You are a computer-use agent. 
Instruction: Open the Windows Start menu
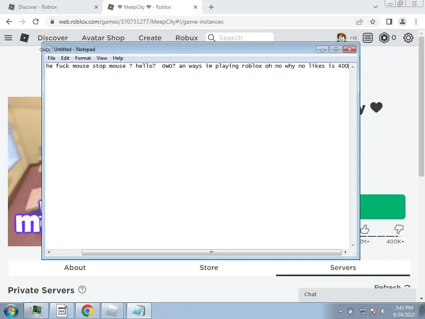11,311
